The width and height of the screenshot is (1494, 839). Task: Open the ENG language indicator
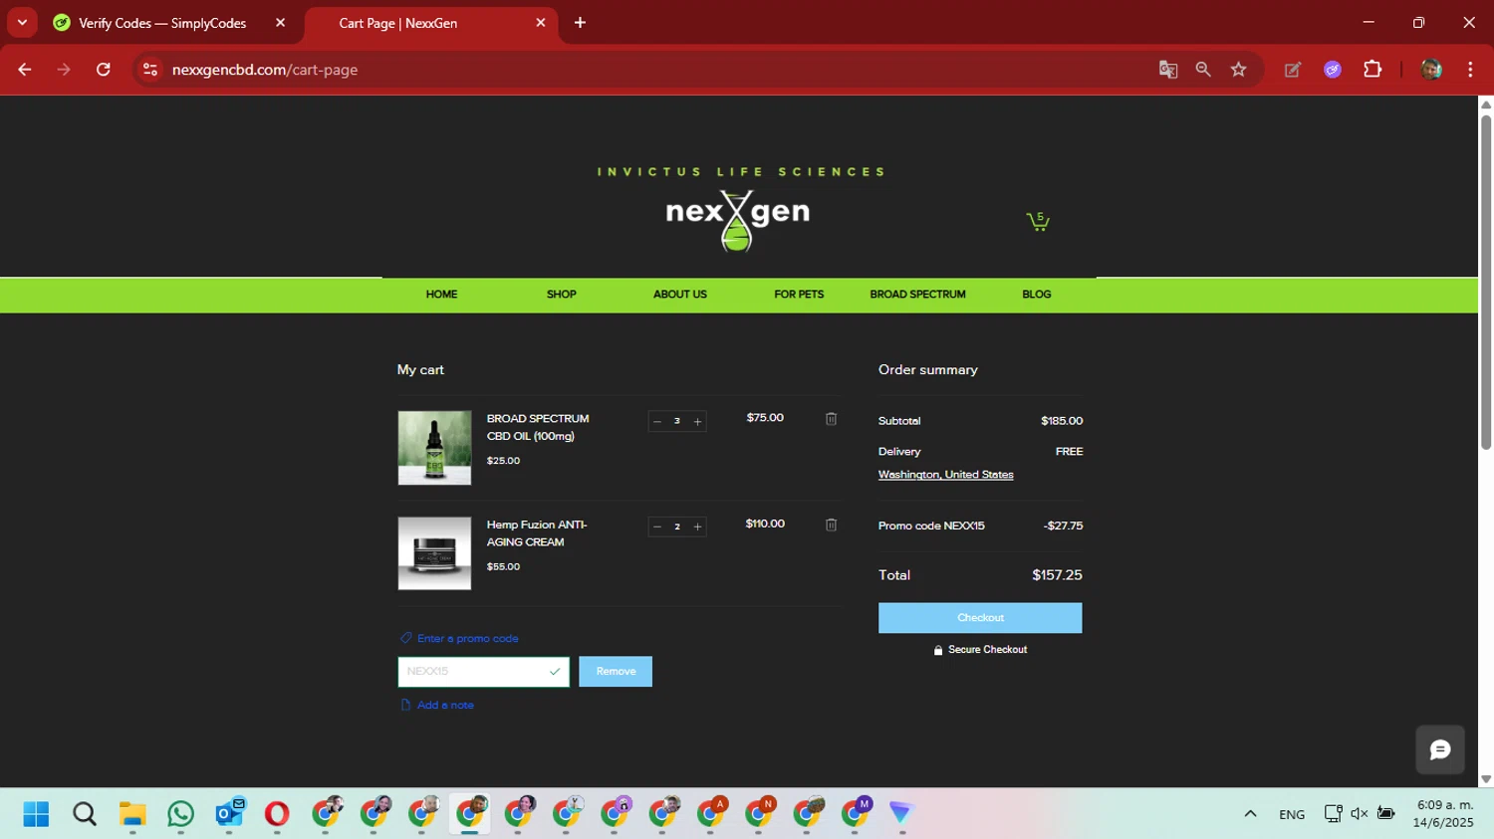[x=1292, y=814]
